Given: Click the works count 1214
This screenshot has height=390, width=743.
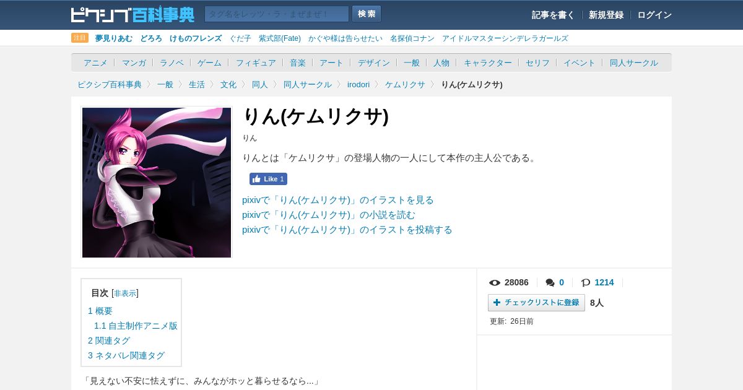Looking at the screenshot, I should (x=604, y=282).
